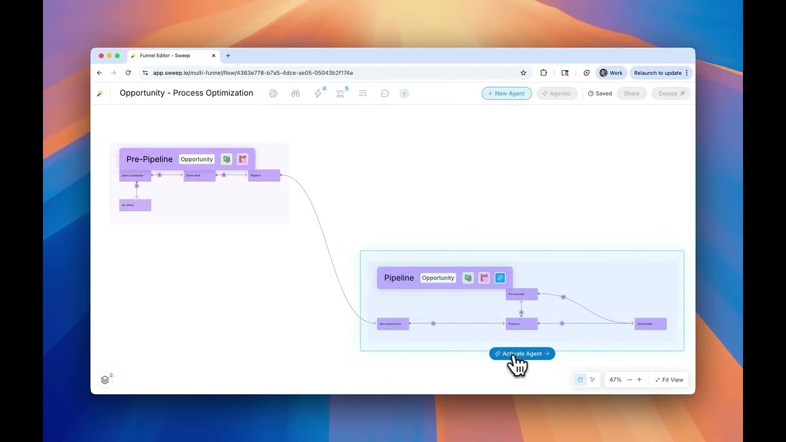Open the lightning bolt automations icon showing 4
This screenshot has height=442, width=786.
tap(317, 93)
